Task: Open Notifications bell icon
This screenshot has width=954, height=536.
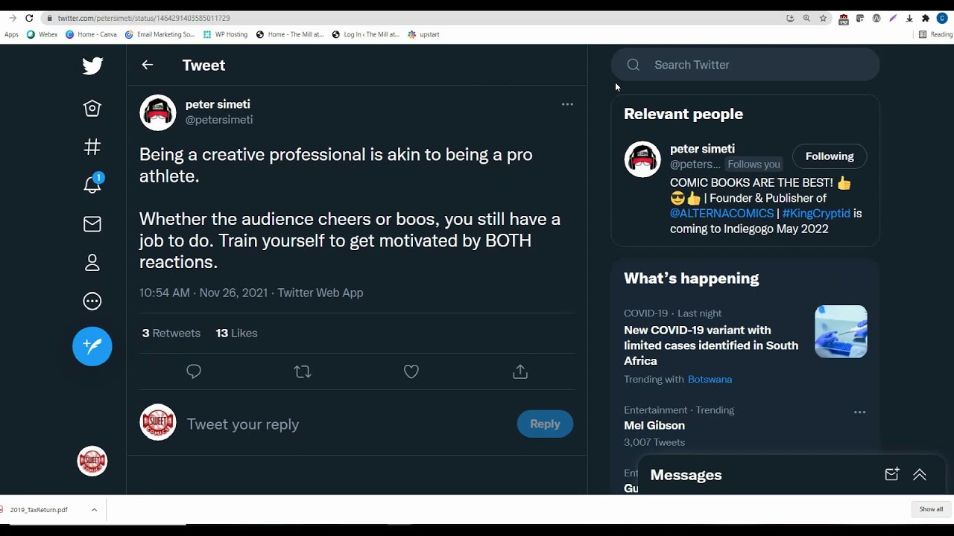Action: tap(92, 185)
